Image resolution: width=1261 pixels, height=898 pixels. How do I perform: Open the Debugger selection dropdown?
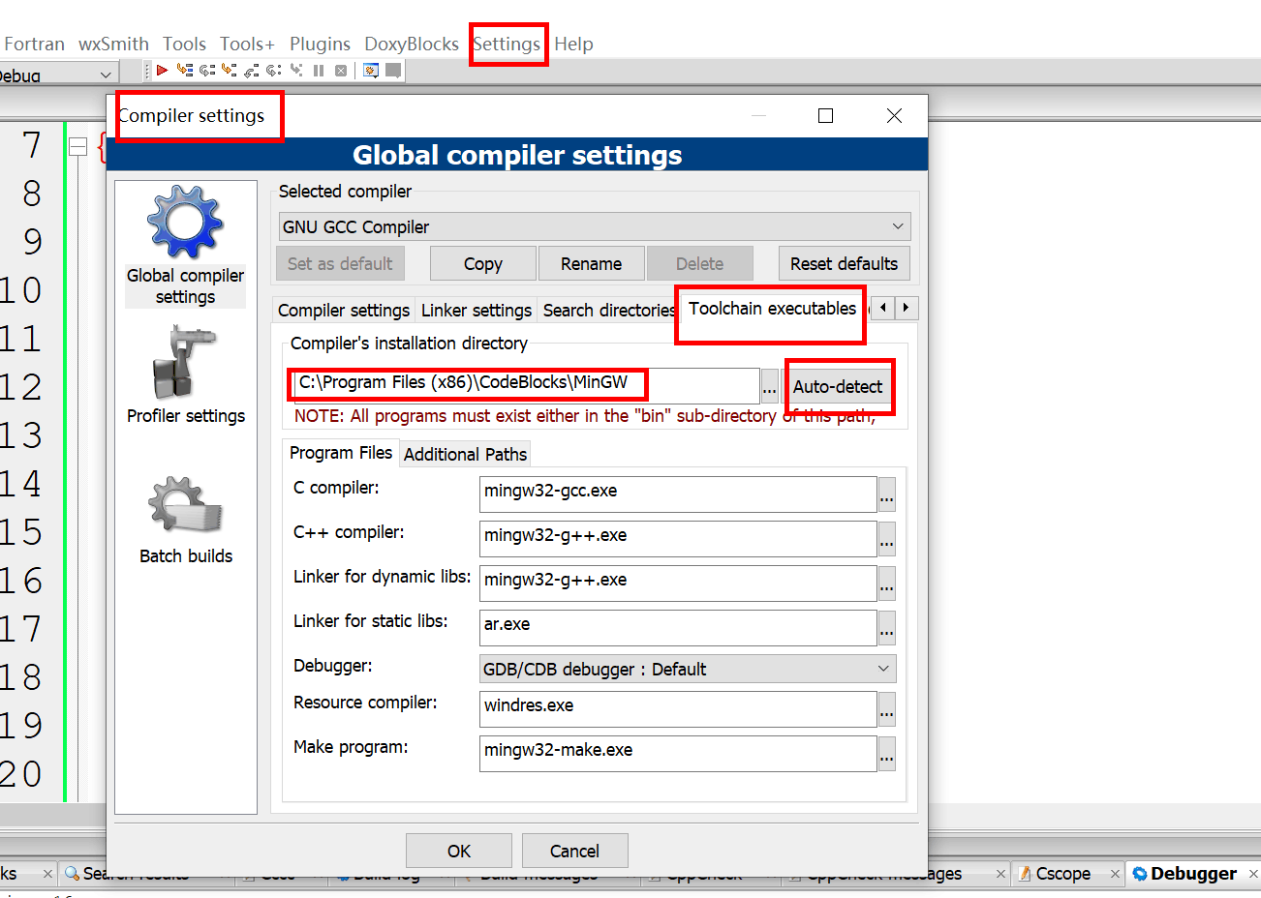(x=688, y=669)
